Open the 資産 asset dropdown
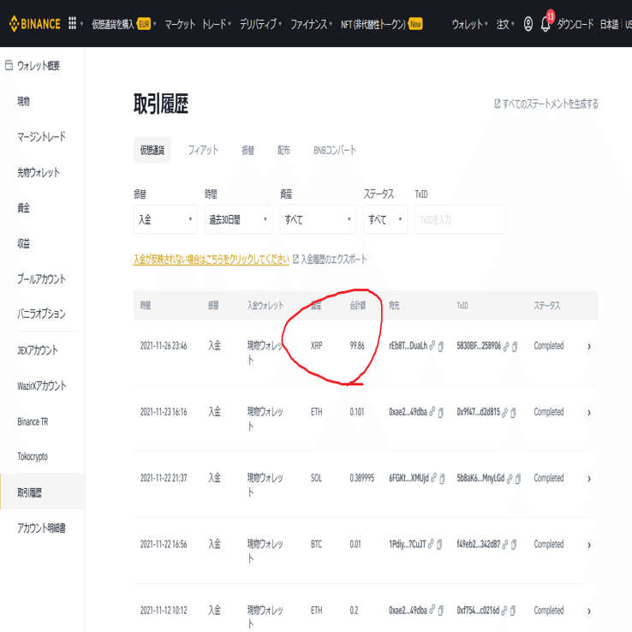632x632 pixels. [x=318, y=219]
